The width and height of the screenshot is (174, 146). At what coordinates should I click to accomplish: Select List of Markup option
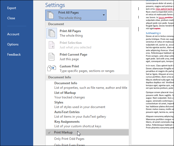click(66, 93)
